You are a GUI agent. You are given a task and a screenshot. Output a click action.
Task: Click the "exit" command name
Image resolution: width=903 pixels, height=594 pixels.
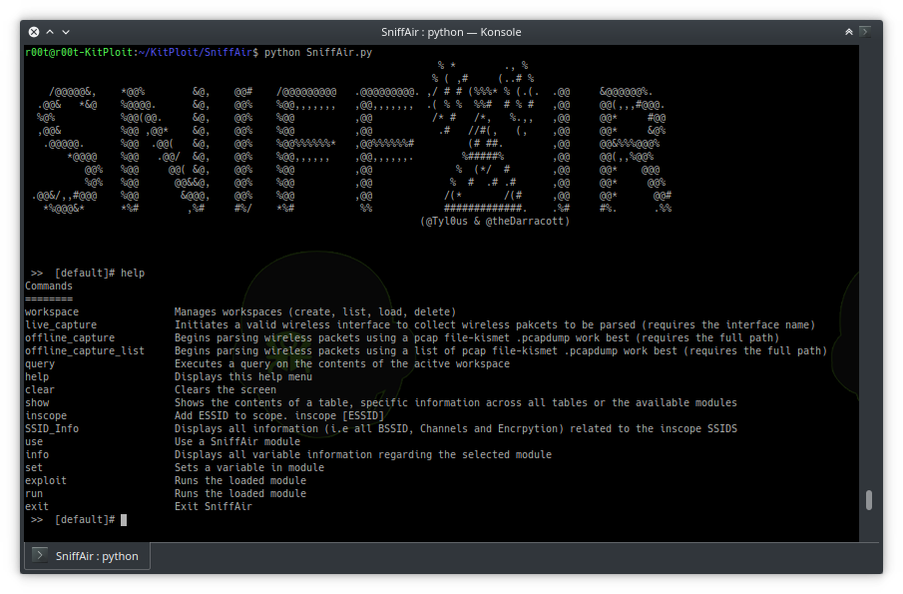point(37,506)
